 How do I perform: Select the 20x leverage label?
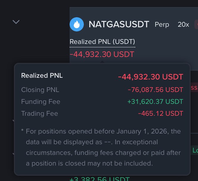[183, 25]
